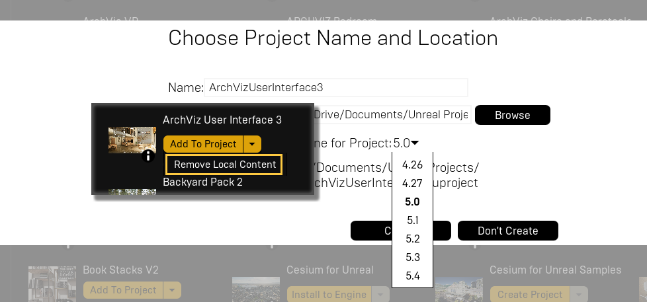Screen dimensions: 647x302
Task: Click Add To Project for Book Stacks V2
Action: tap(123, 290)
